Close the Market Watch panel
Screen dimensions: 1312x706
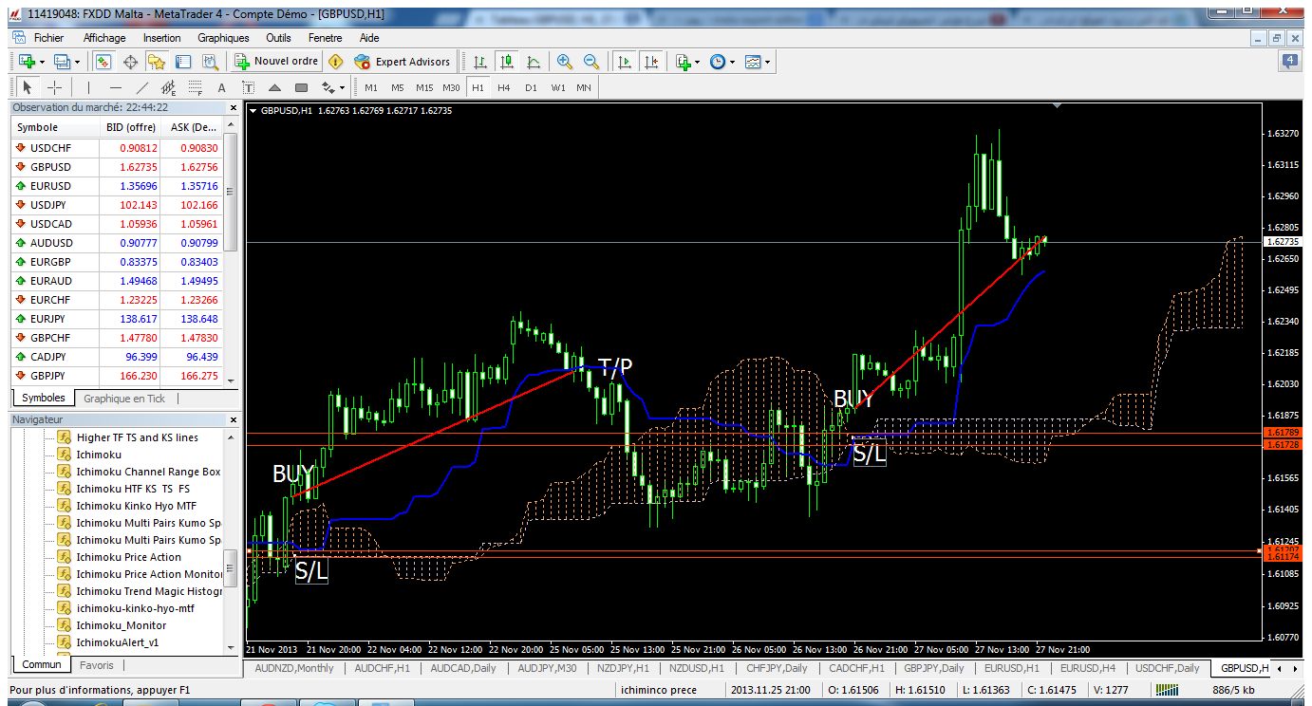point(234,107)
